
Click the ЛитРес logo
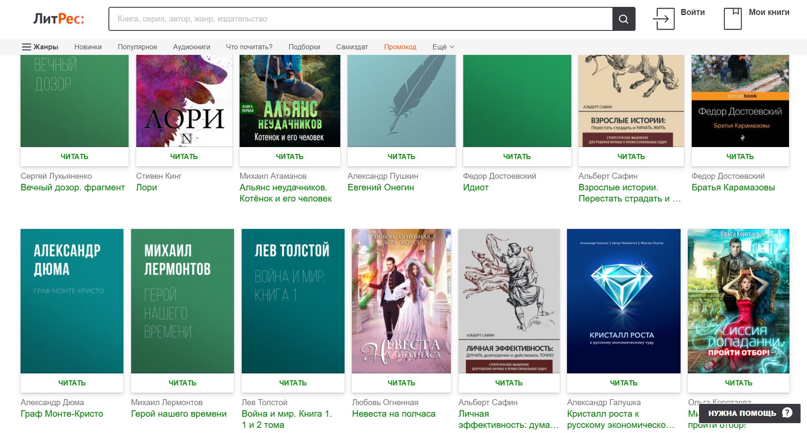click(x=59, y=19)
